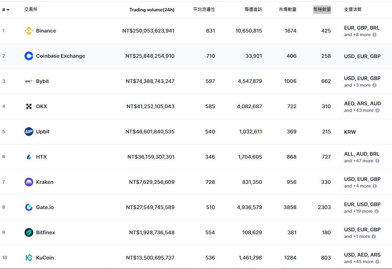Click the Upbit logo icon
392x269 pixels.
(29, 132)
